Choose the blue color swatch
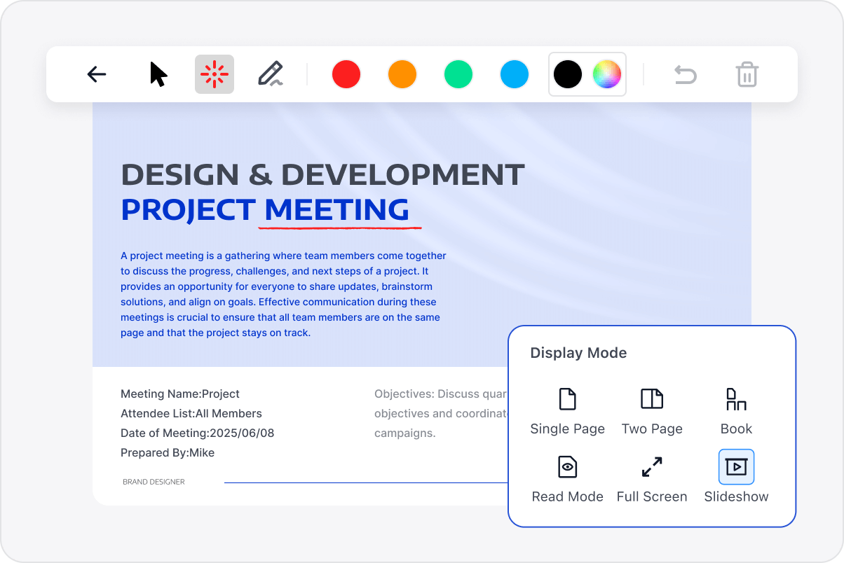The height and width of the screenshot is (563, 844). click(515, 74)
